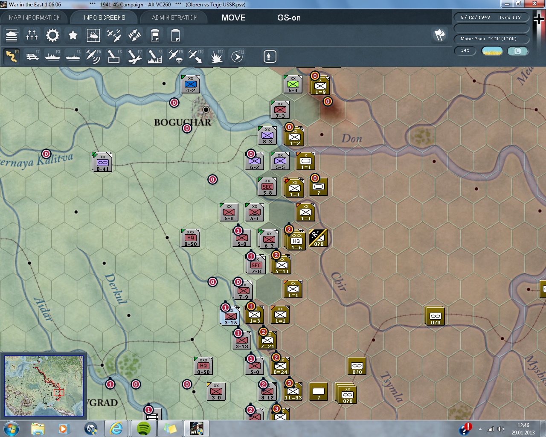This screenshot has width=546, height=437.
Task: Click the GS-on indicator
Action: coord(289,17)
